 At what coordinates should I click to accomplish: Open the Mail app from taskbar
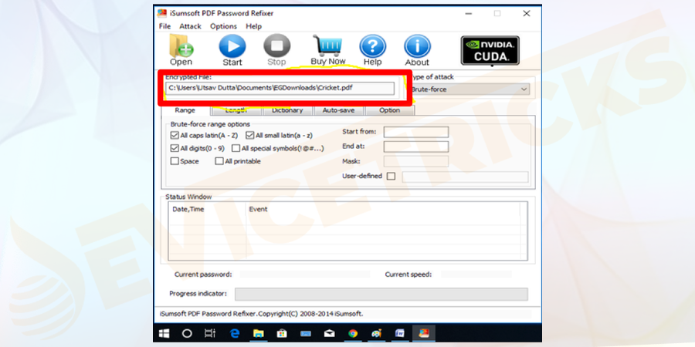click(x=329, y=333)
